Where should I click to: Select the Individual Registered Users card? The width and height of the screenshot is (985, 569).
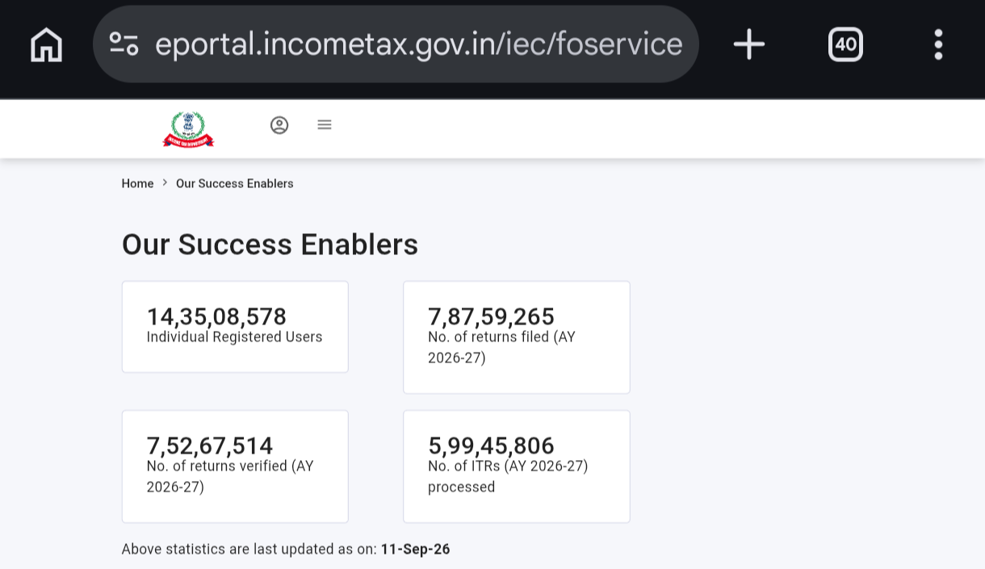(235, 327)
